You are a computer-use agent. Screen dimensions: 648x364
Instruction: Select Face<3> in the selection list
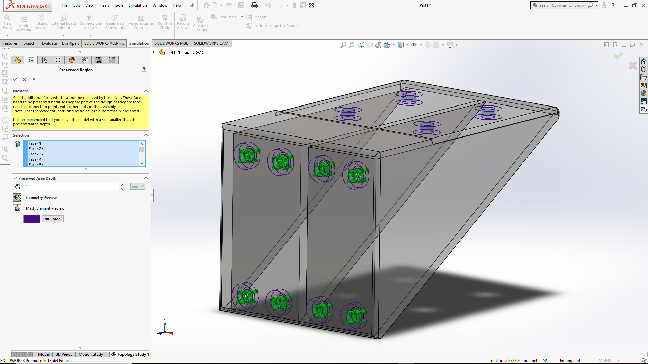click(x=36, y=154)
